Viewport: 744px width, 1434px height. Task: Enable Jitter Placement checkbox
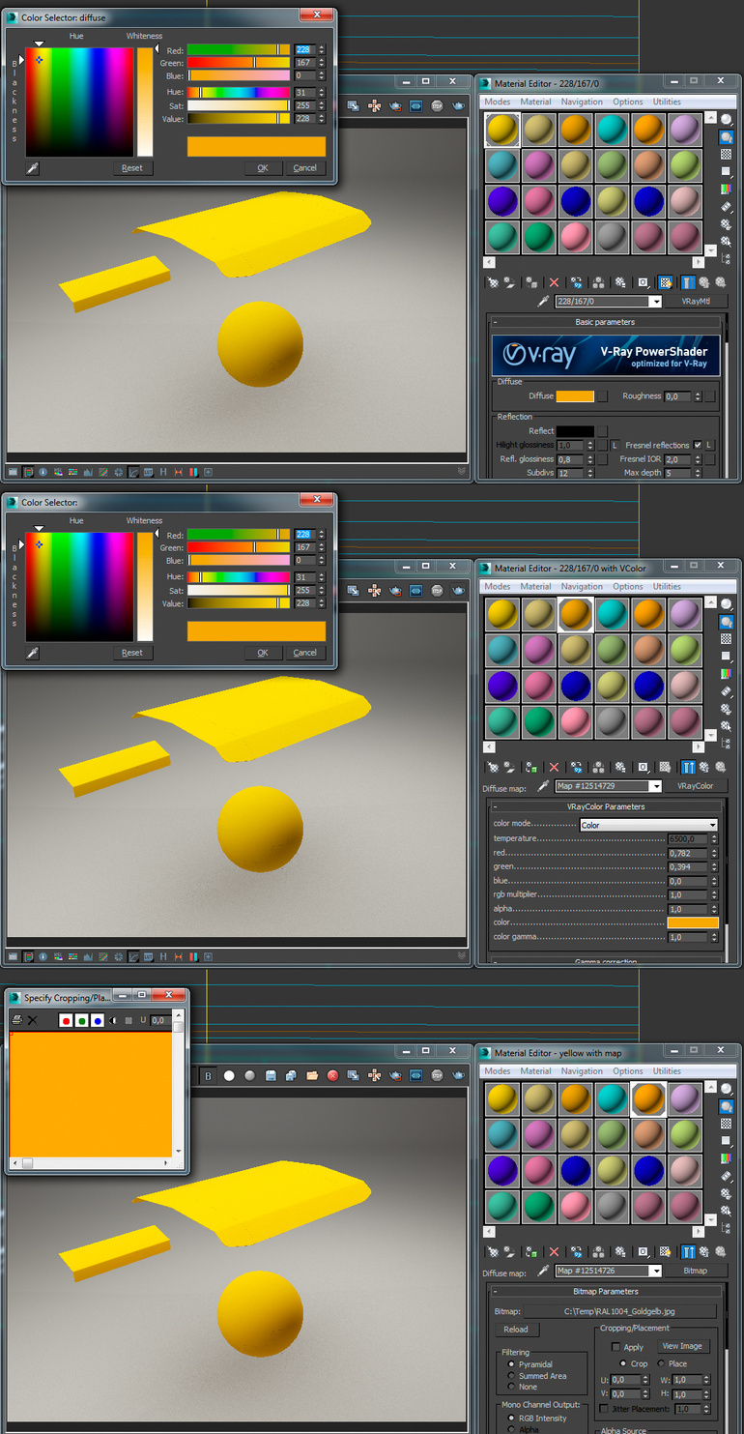604,1409
